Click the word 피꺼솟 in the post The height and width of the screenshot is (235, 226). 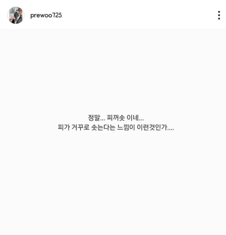pos(116,118)
